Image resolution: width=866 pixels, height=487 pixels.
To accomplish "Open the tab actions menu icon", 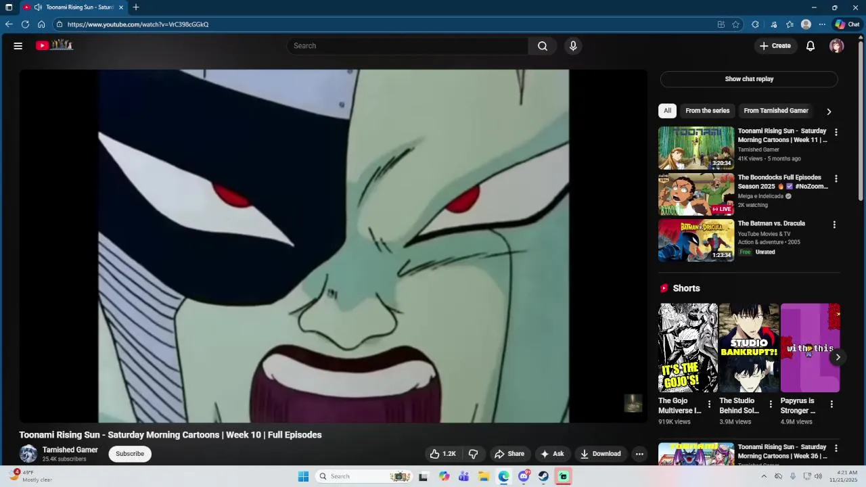I will pyautogui.click(x=9, y=7).
